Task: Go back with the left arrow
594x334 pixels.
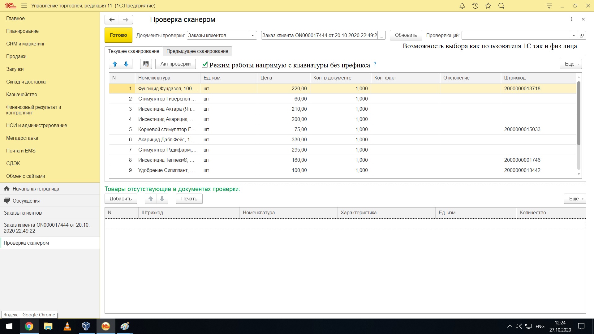Action: click(112, 19)
